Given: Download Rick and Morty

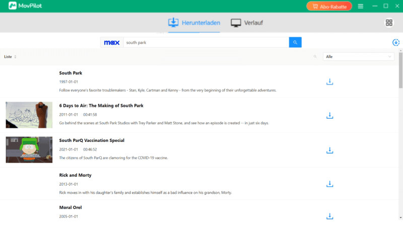Looking at the screenshot, I should (x=330, y=184).
